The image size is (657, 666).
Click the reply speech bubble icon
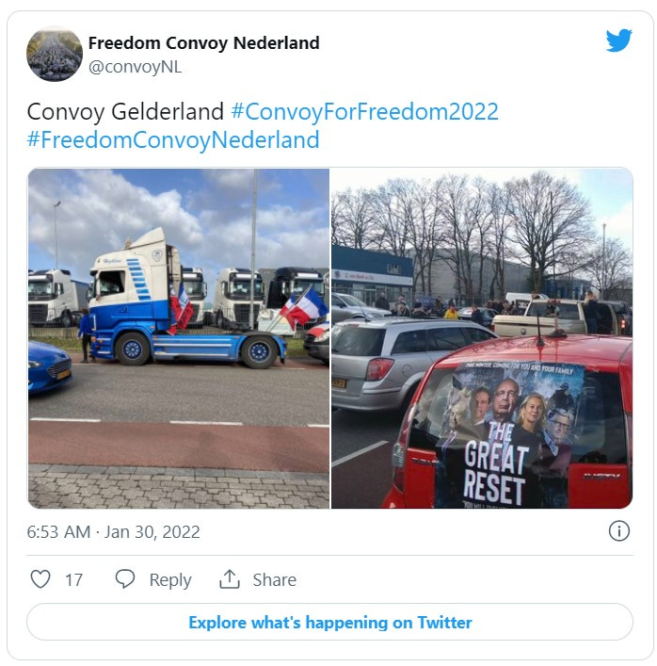coord(125,579)
